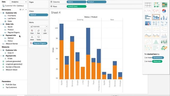Click the Status pill on the Columns shelf
Image resolution: width=170 pixels, height=96 pixels.
[x=76, y=2]
